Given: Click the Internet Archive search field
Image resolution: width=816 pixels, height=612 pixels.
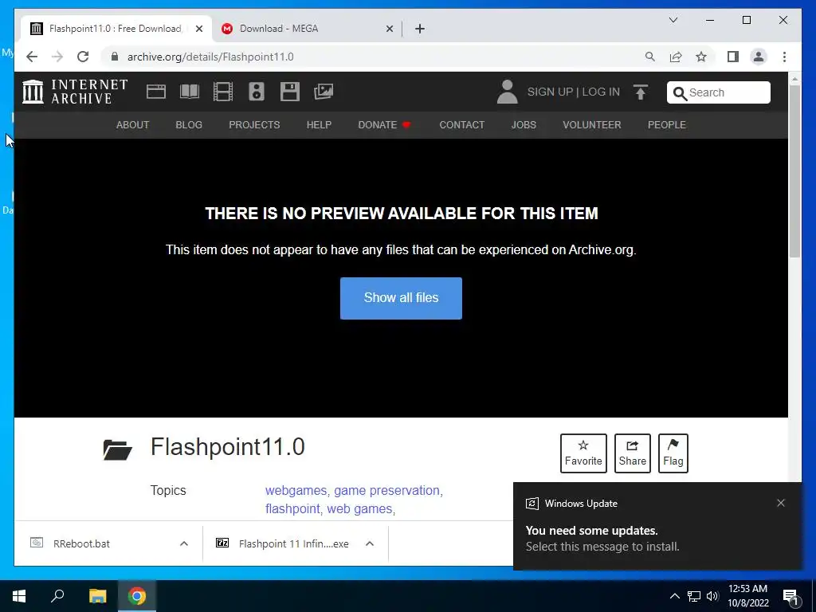Looking at the screenshot, I should (719, 92).
